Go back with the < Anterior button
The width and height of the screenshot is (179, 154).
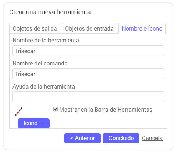82,138
